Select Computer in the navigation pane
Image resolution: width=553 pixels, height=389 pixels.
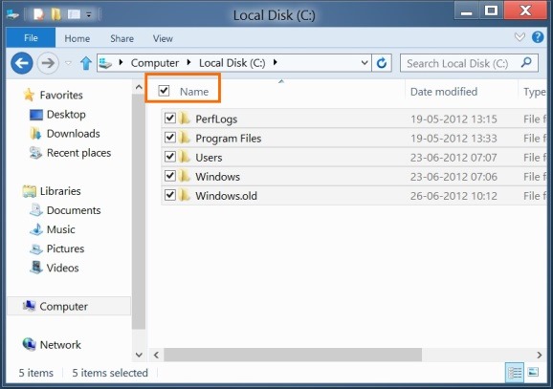click(69, 306)
